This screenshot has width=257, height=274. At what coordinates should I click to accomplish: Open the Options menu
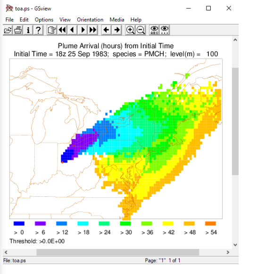44,19
